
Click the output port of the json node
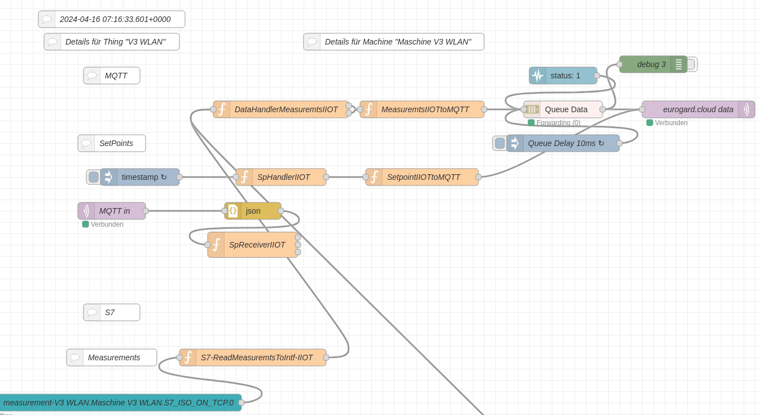[x=281, y=211]
